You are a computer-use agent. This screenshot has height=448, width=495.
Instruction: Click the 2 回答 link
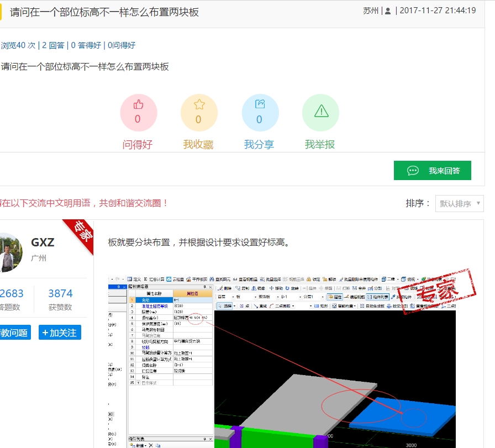53,45
